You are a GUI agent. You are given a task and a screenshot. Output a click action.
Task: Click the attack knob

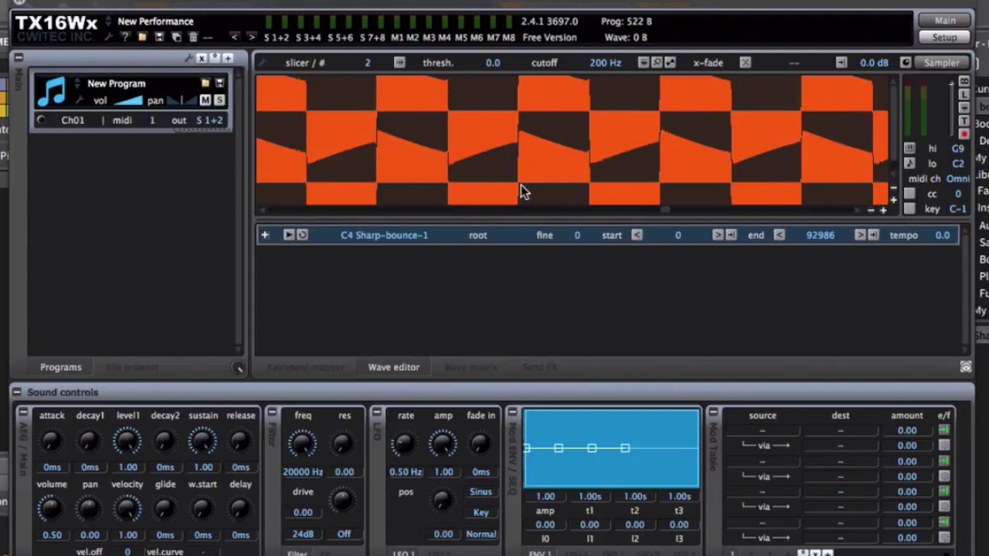(x=52, y=442)
